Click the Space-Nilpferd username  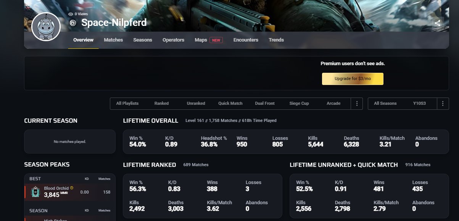tap(114, 23)
